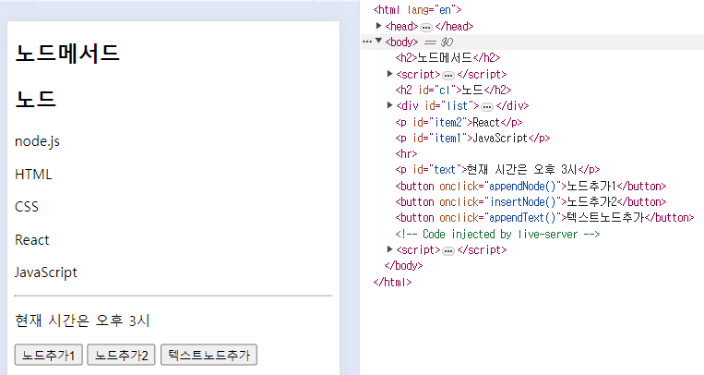
Task: Click the ellipsis badge inside last script tag
Action: (x=448, y=251)
